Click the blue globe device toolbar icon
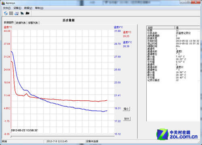The image size is (202, 145). click(17, 13)
